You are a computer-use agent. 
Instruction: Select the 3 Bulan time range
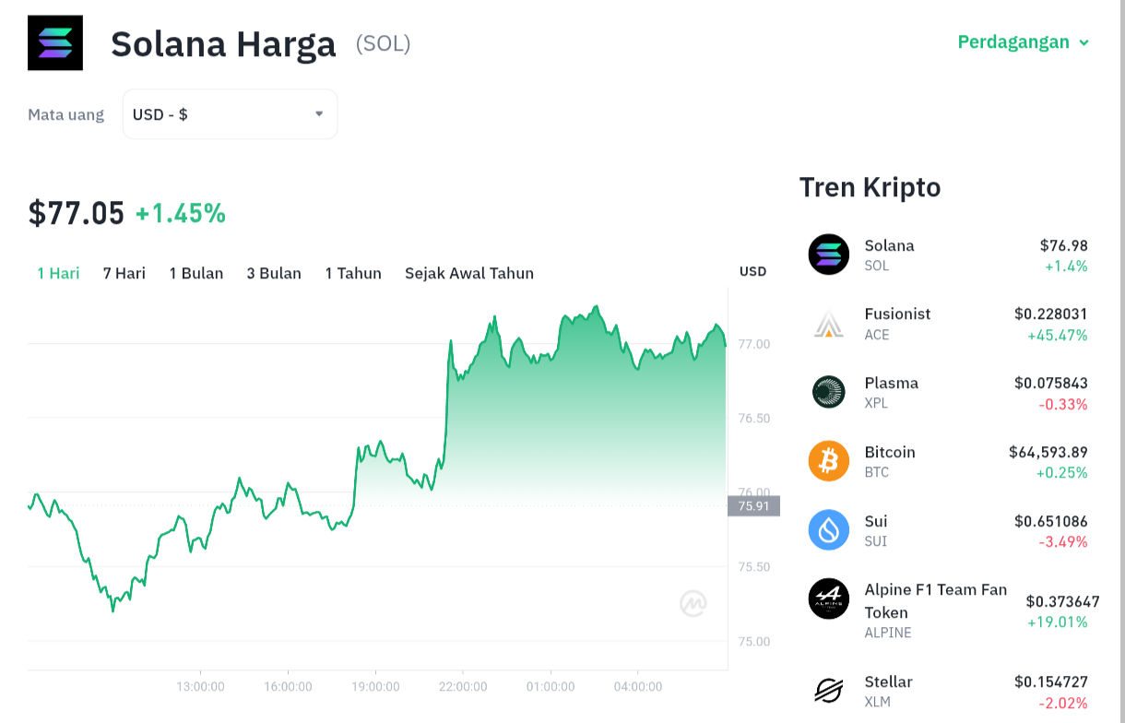click(274, 273)
